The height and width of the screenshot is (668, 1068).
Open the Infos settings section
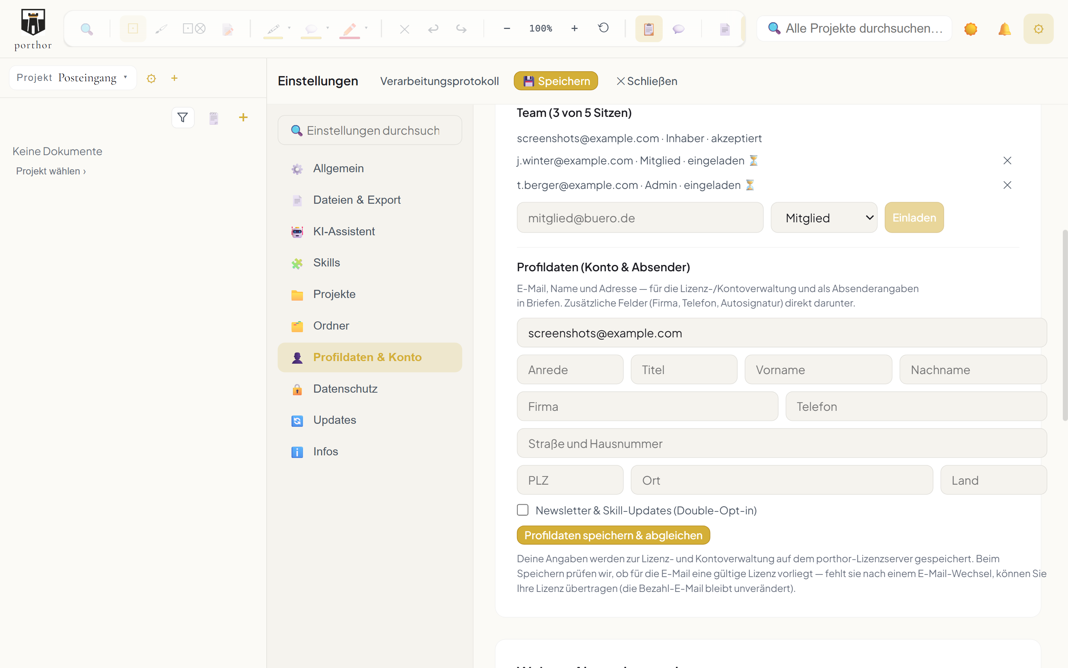tap(370, 452)
